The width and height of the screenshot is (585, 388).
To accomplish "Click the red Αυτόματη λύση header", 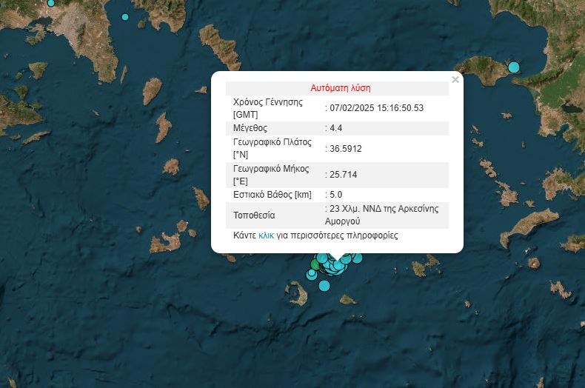I will click(x=337, y=87).
